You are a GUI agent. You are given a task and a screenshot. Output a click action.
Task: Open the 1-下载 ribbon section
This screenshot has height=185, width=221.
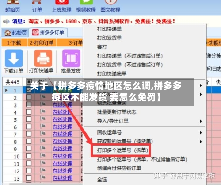pos(14,43)
